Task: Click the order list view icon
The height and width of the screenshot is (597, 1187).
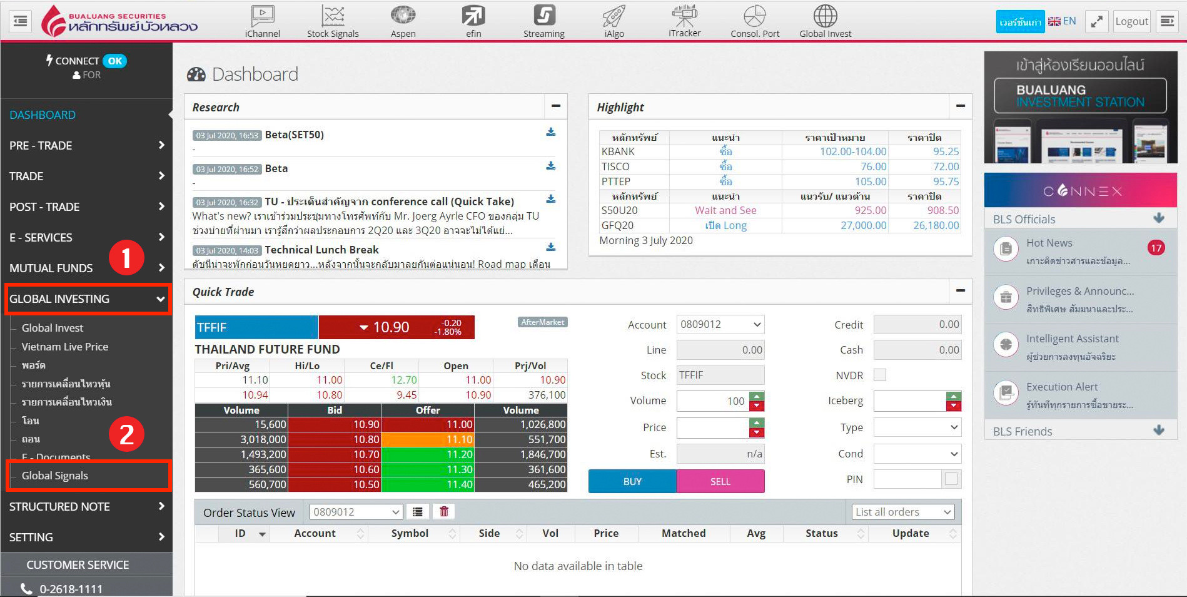Action: (x=418, y=512)
